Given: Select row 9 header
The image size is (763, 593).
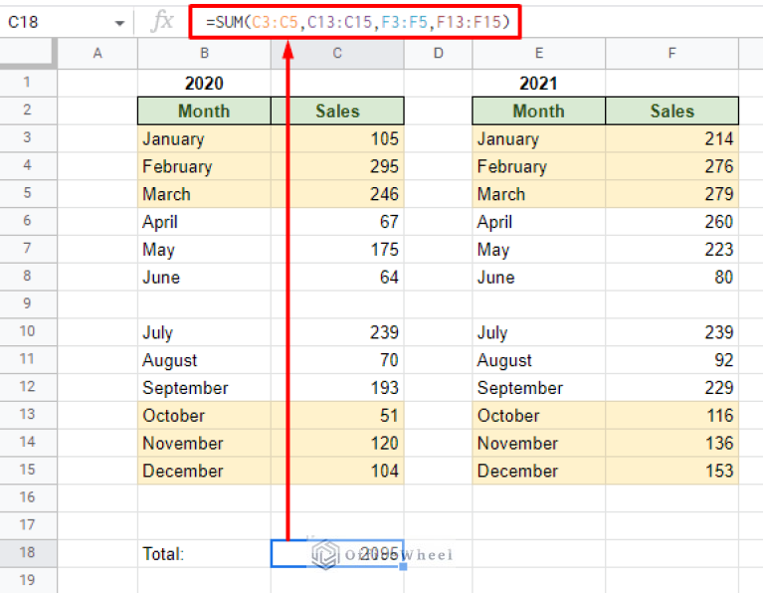Looking at the screenshot, I should click(x=27, y=304).
